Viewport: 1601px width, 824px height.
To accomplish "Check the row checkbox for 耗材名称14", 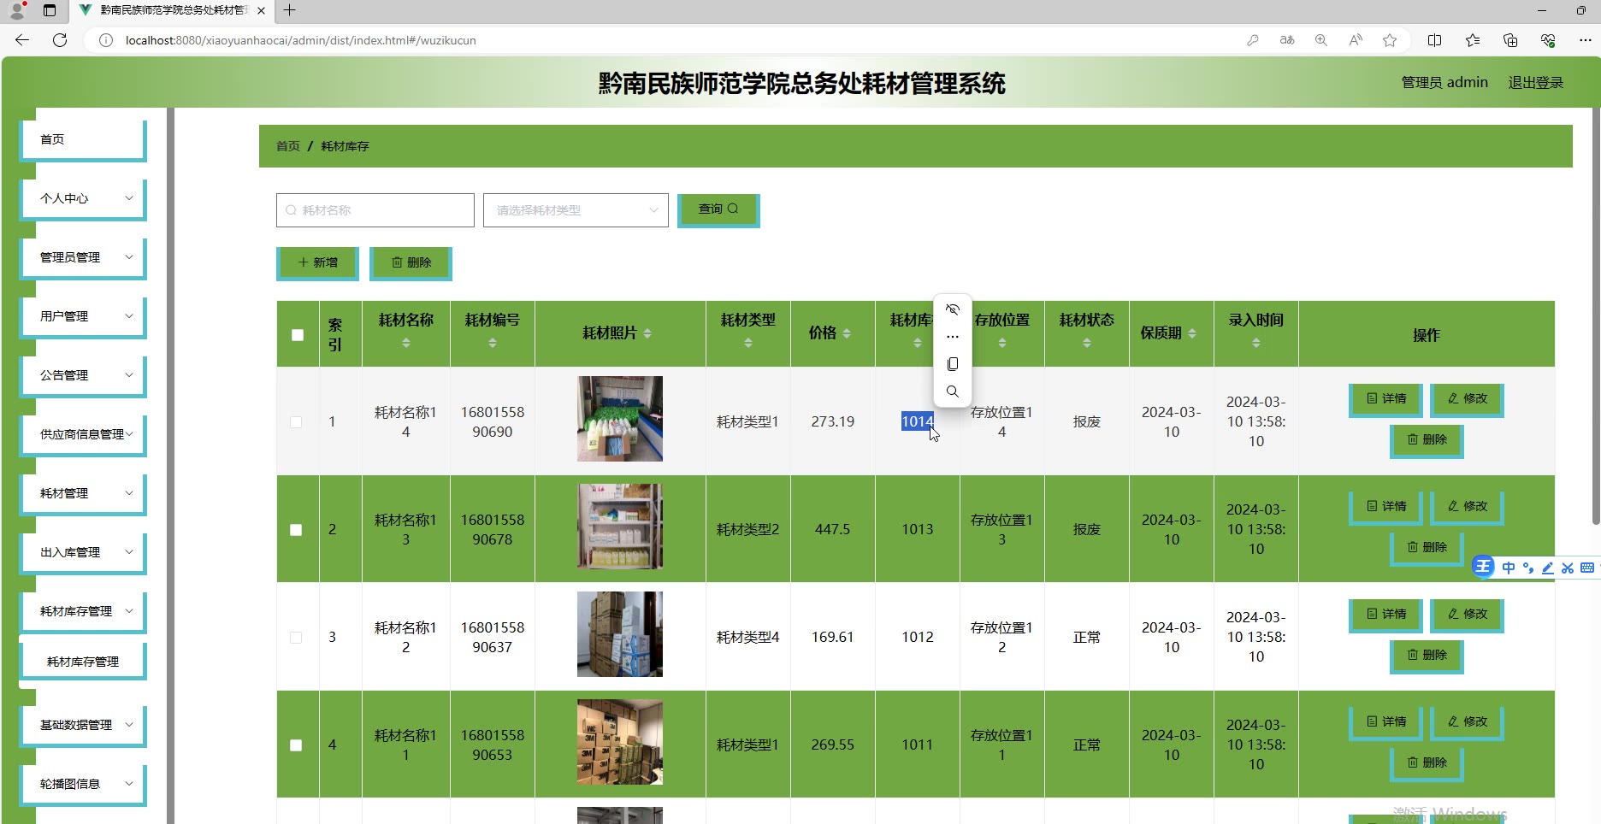I will click(x=296, y=422).
